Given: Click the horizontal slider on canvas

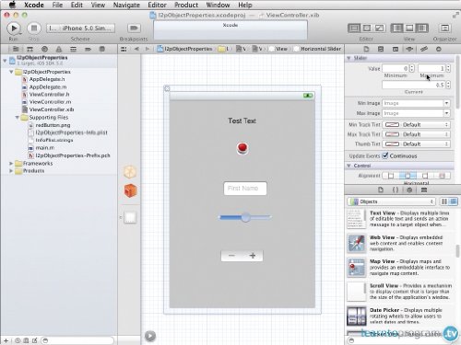Looking at the screenshot, I should pos(245,217).
